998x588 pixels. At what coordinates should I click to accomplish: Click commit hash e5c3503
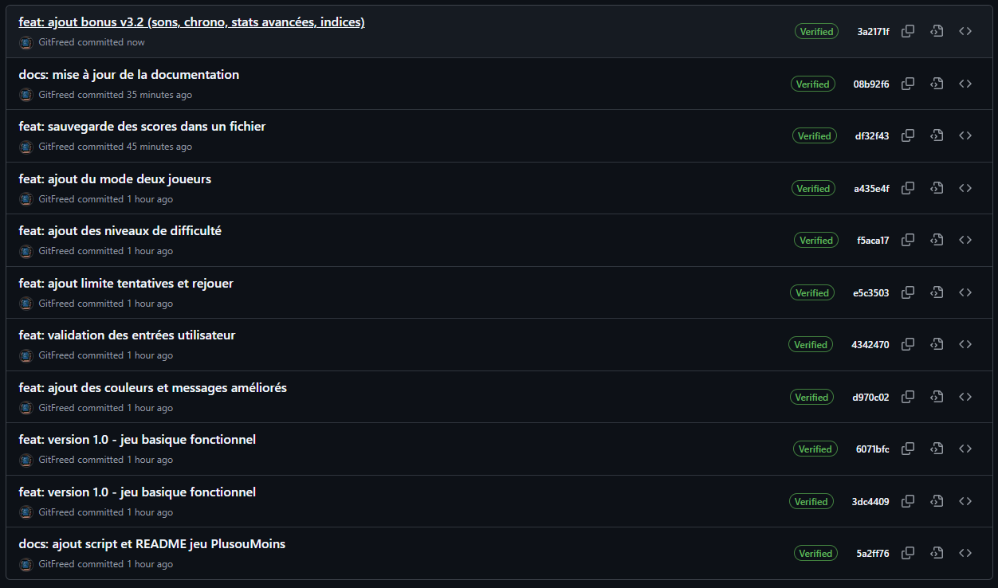(x=870, y=293)
